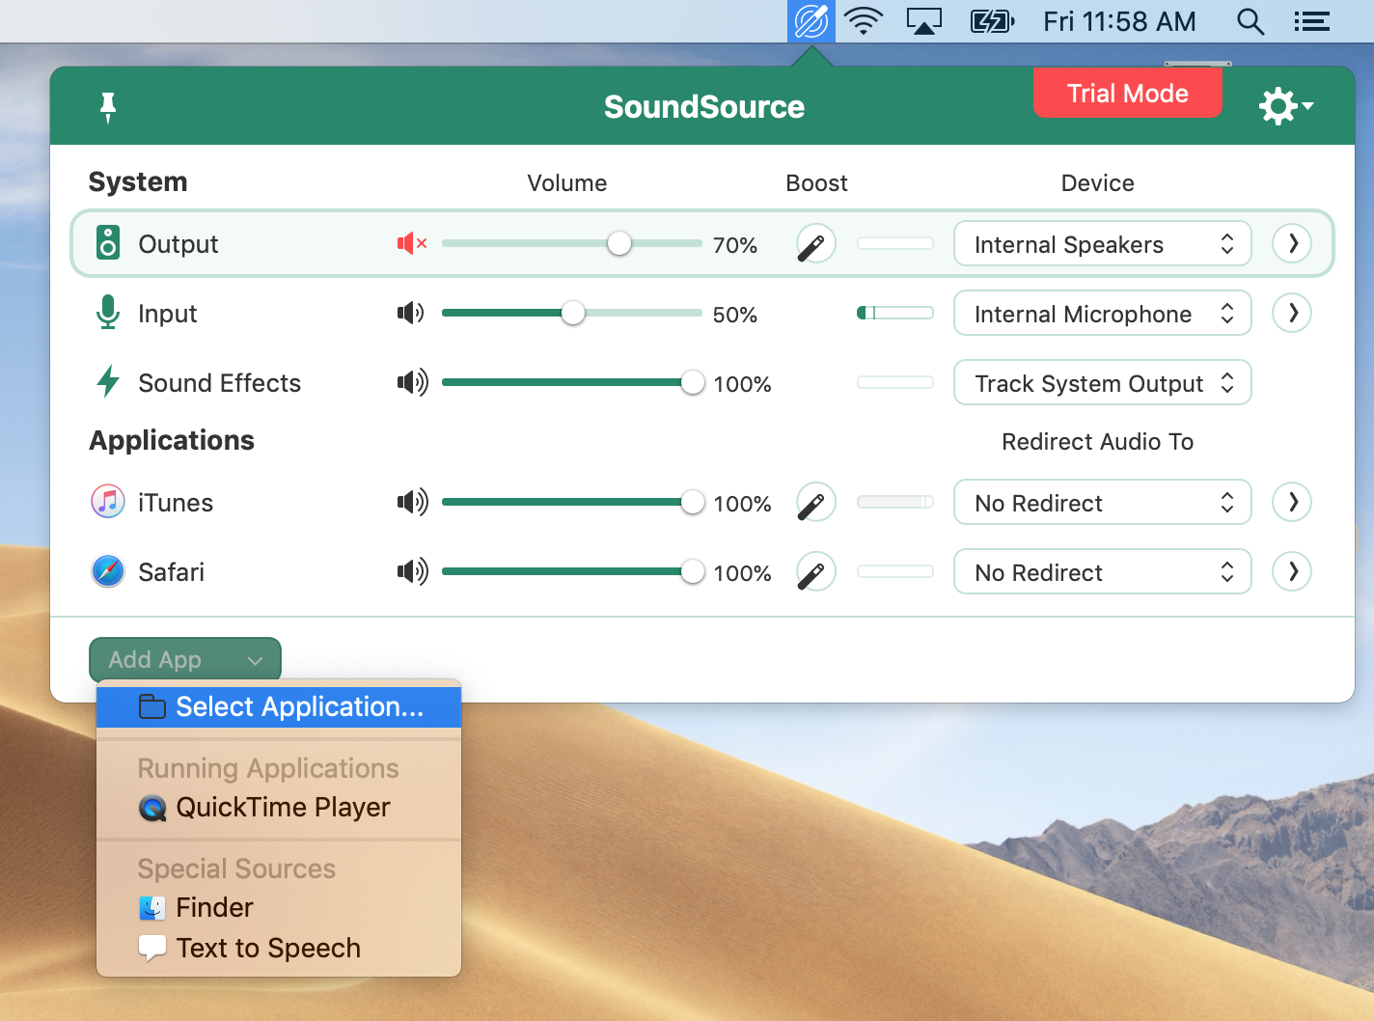Click the Output level meter
The image size is (1374, 1021).
[895, 244]
